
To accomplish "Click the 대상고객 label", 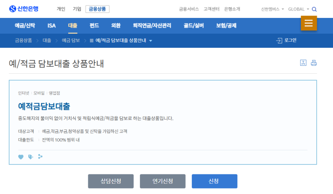I will pyautogui.click(x=26, y=131).
